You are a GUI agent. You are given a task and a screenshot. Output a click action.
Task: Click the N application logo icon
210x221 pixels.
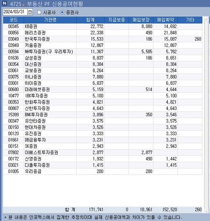pyautogui.click(x=5, y=3)
